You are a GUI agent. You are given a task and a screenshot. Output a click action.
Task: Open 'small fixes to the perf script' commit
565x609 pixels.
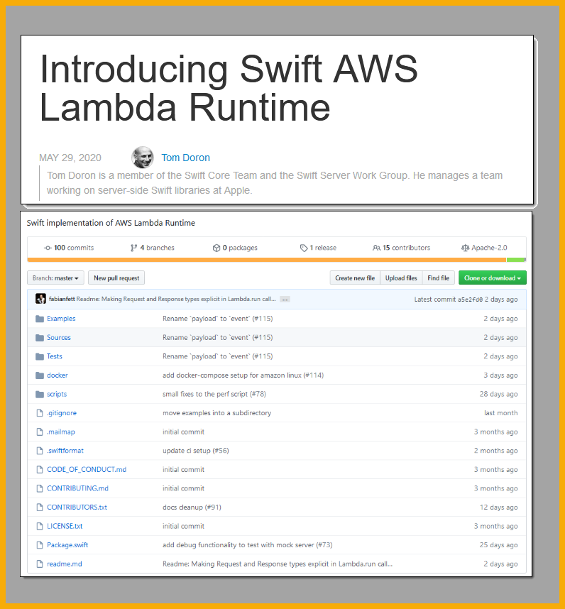214,394
